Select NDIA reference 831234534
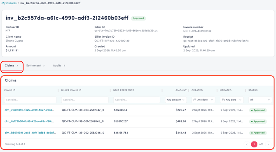The image size is (276, 152). (120, 110)
